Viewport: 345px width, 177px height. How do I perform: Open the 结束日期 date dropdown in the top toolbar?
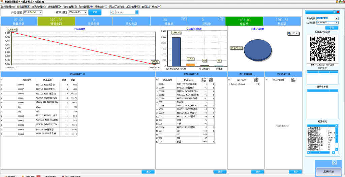(x=86, y=12)
